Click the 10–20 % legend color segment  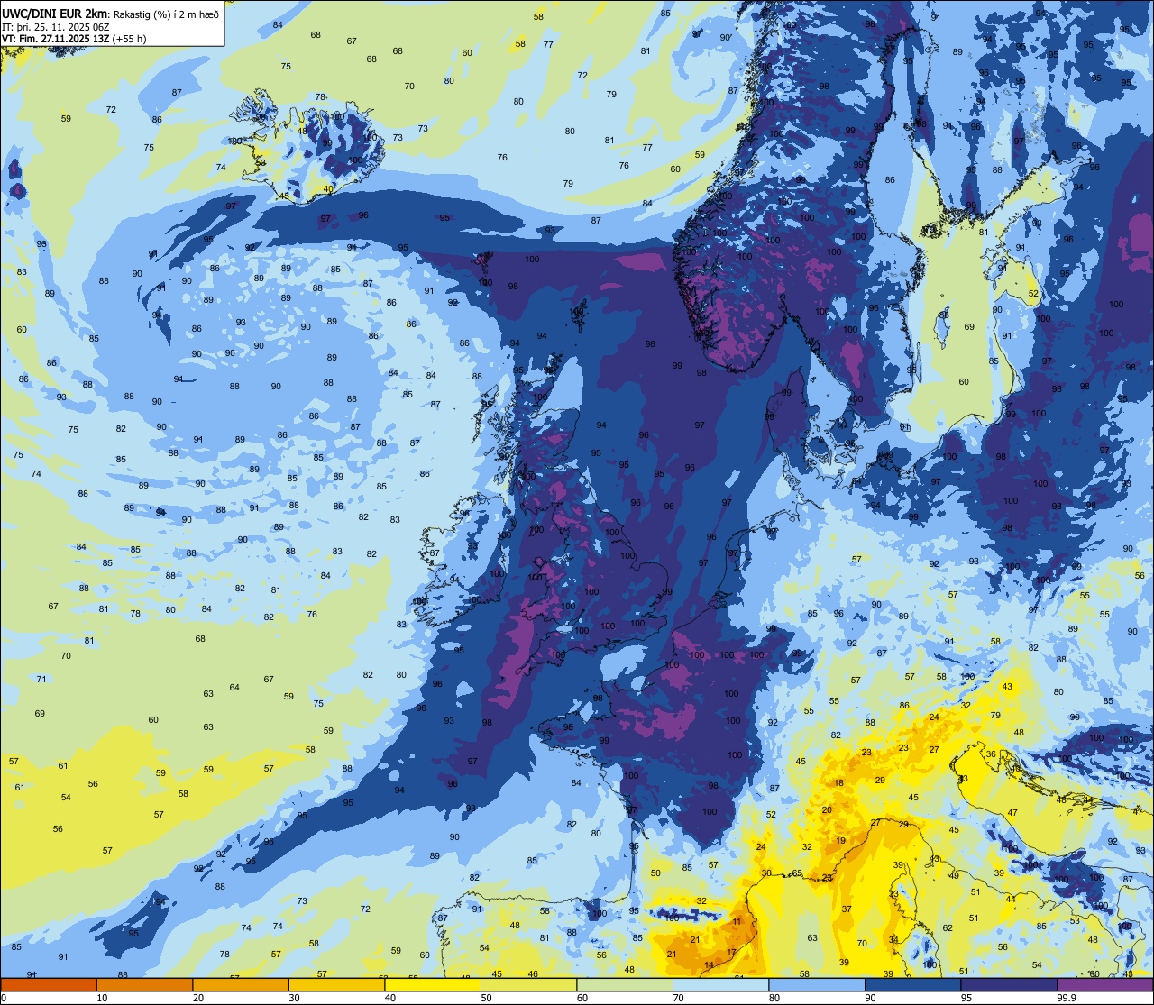144,985
